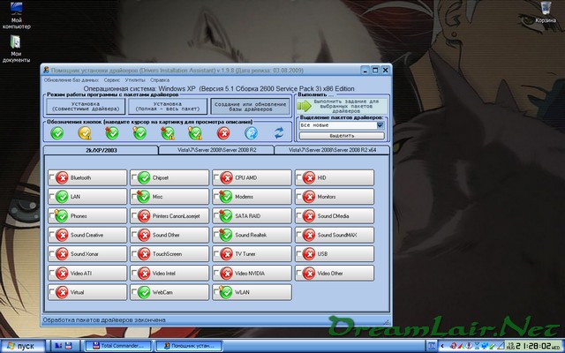Click the red X legend icon
Image resolution: width=565 pixels, height=353 pixels.
coord(223,133)
